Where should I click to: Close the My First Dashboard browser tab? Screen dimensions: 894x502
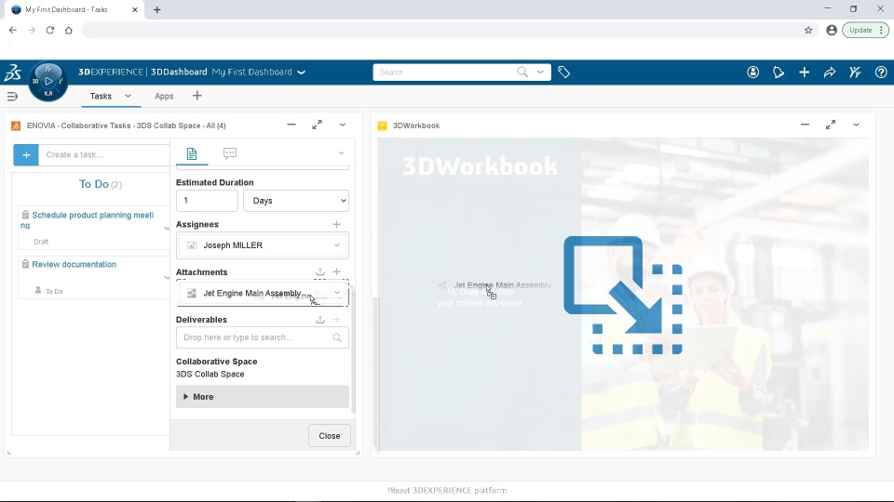point(135,9)
